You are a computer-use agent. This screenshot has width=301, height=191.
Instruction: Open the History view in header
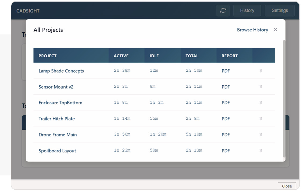click(247, 10)
